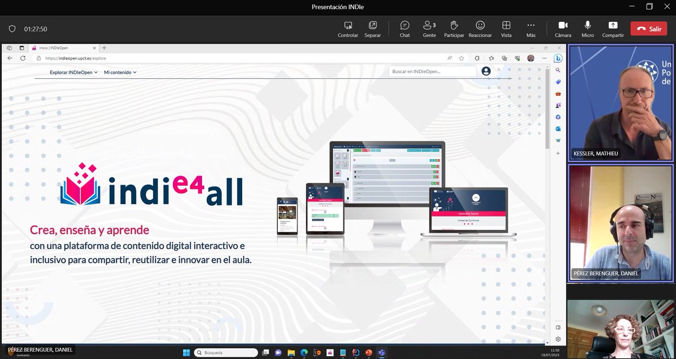Click the indieopen.upct.es address bar
Screen dimensions: 676x359
pos(242,58)
